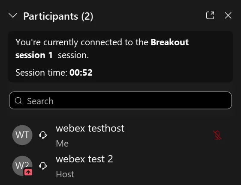Click the Participants (2) title
The image size is (241, 185).
58,16
